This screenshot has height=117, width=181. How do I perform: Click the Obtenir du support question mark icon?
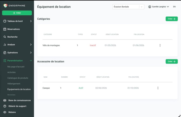click(x=5, y=106)
